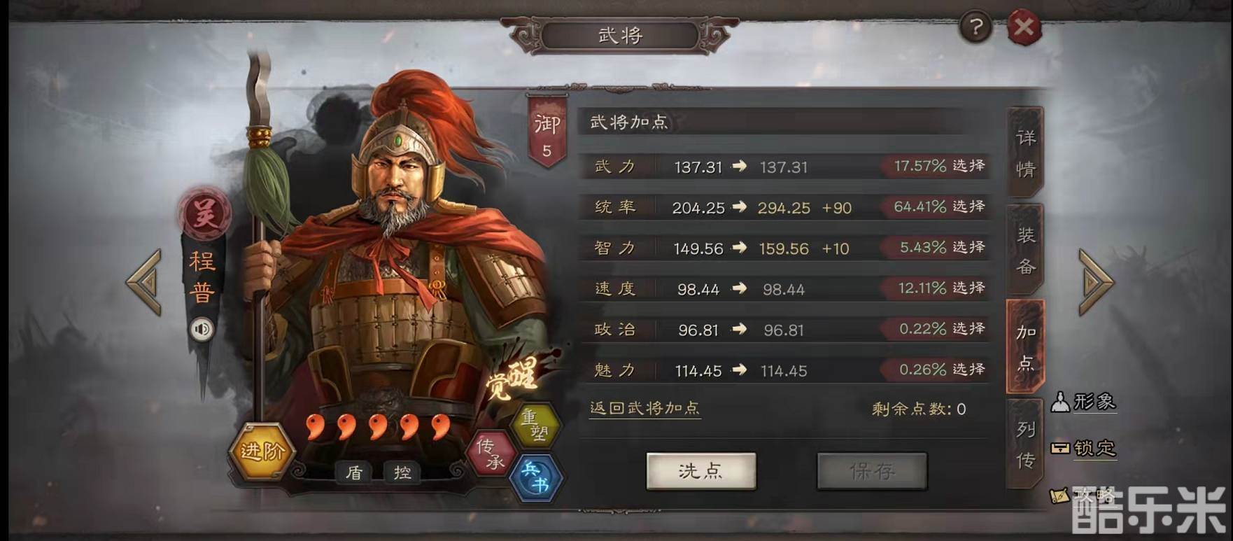
Task: Click the 返回武将加点 link
Action: tap(644, 408)
